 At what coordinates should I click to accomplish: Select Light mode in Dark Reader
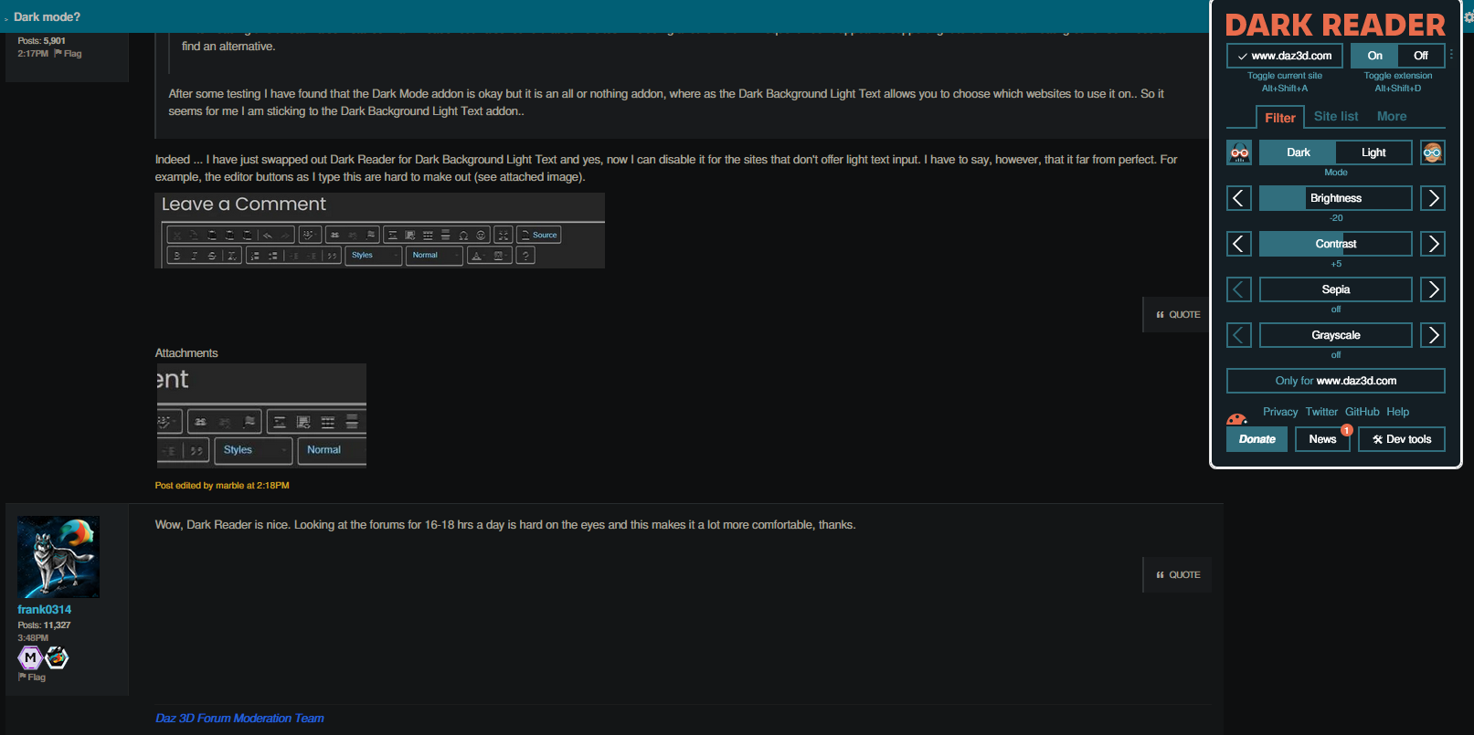pyautogui.click(x=1373, y=152)
